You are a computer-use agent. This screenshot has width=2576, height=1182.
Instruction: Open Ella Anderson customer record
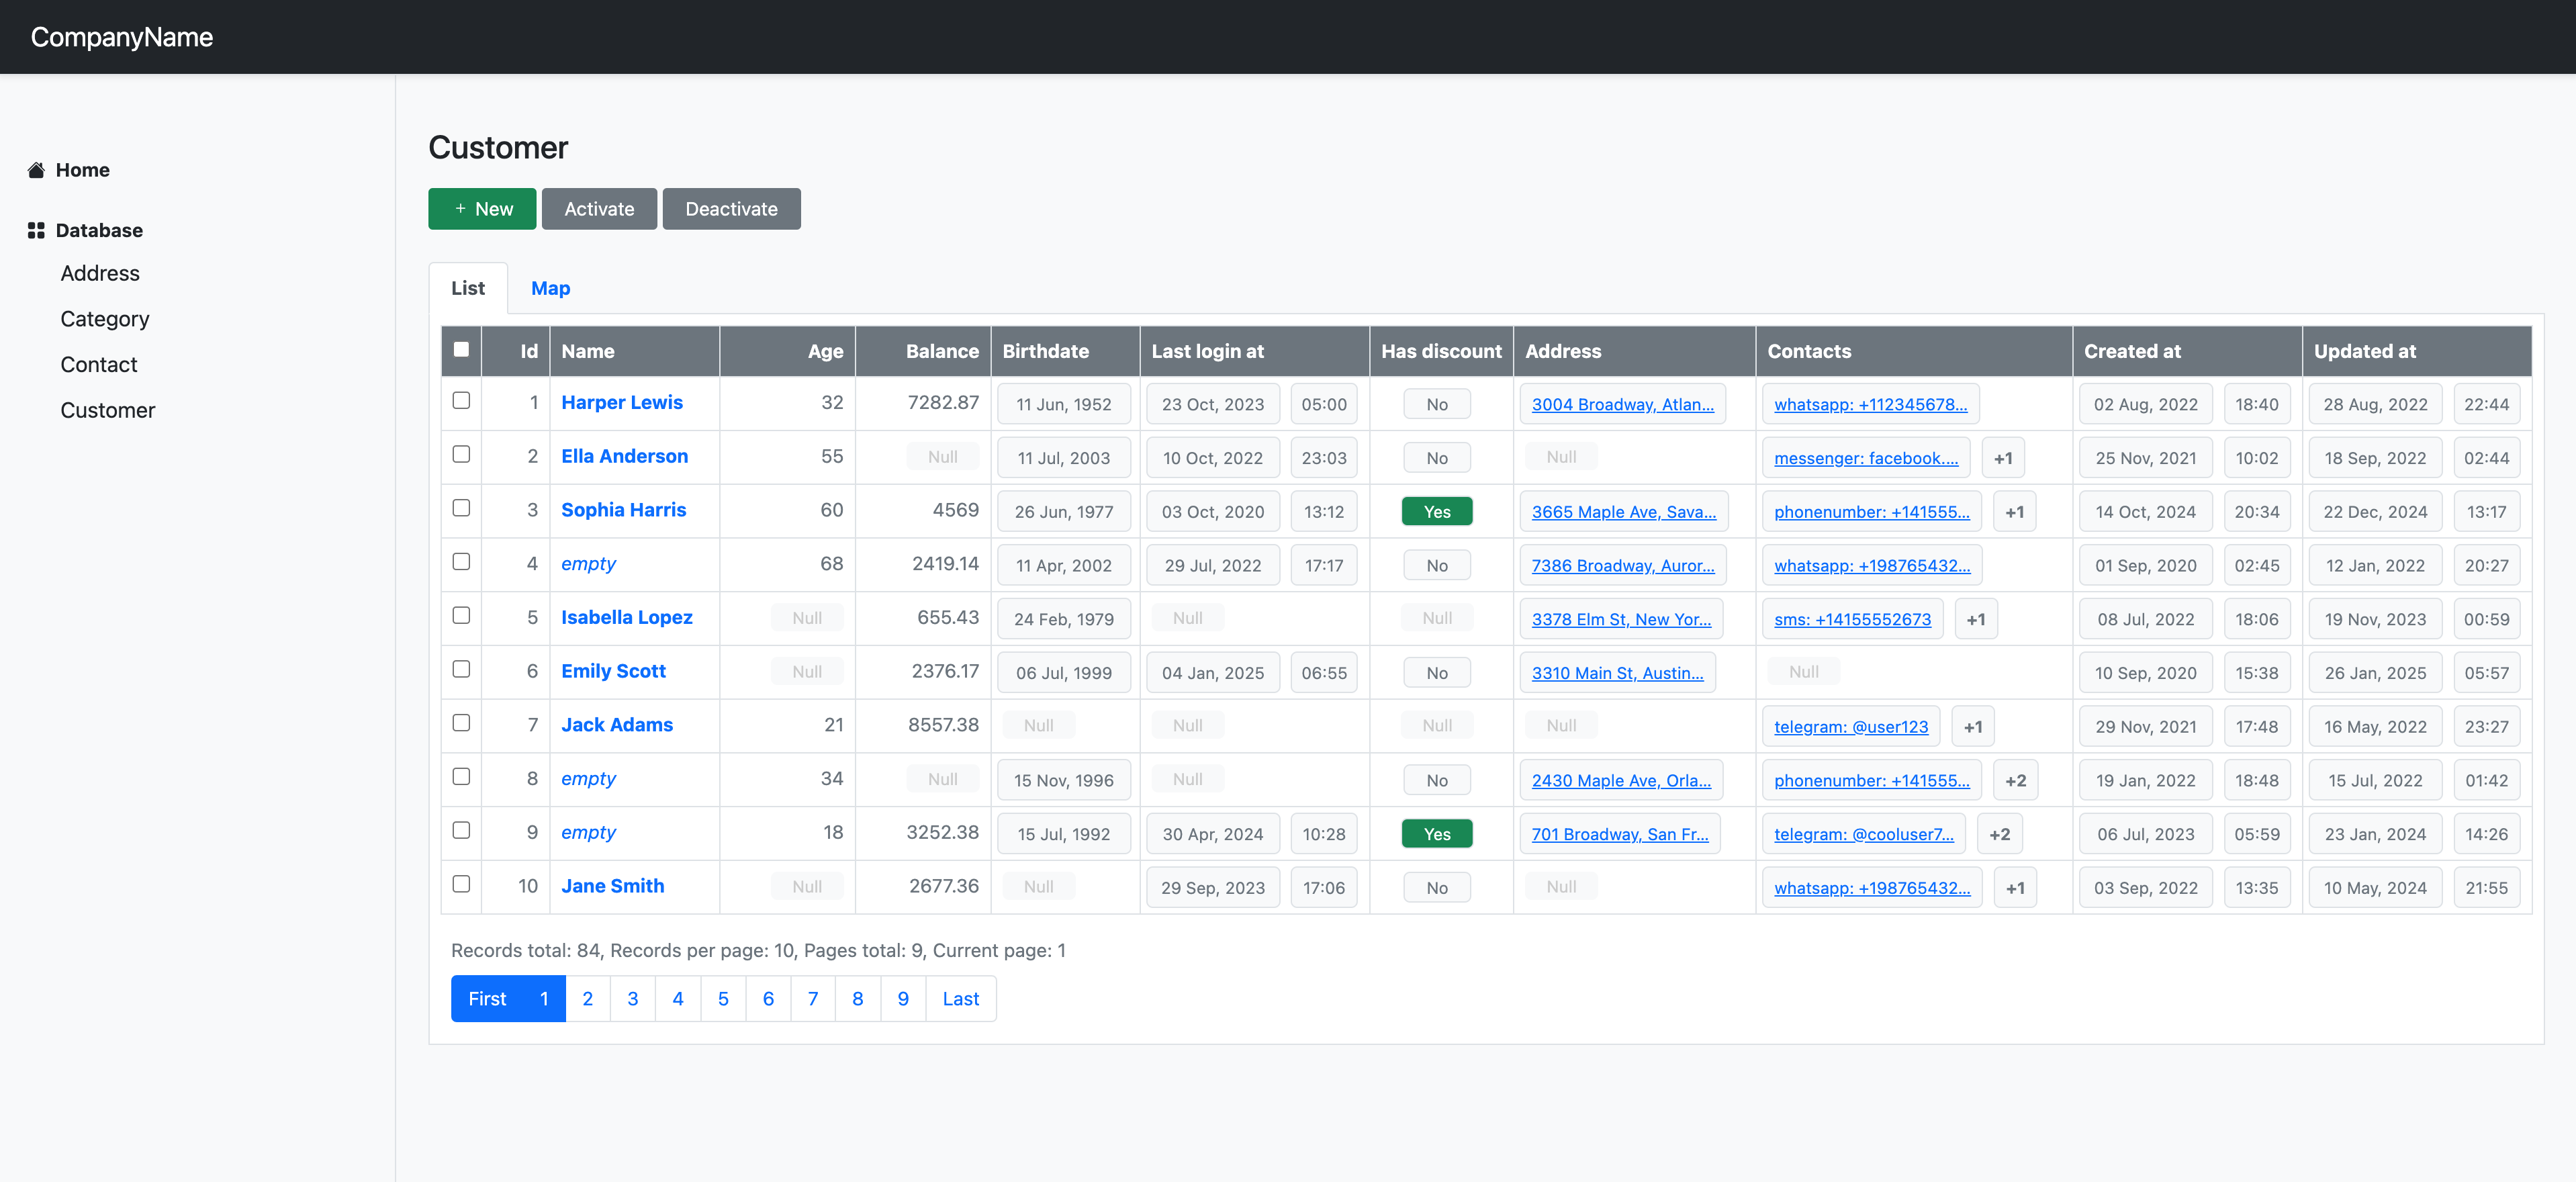[625, 456]
